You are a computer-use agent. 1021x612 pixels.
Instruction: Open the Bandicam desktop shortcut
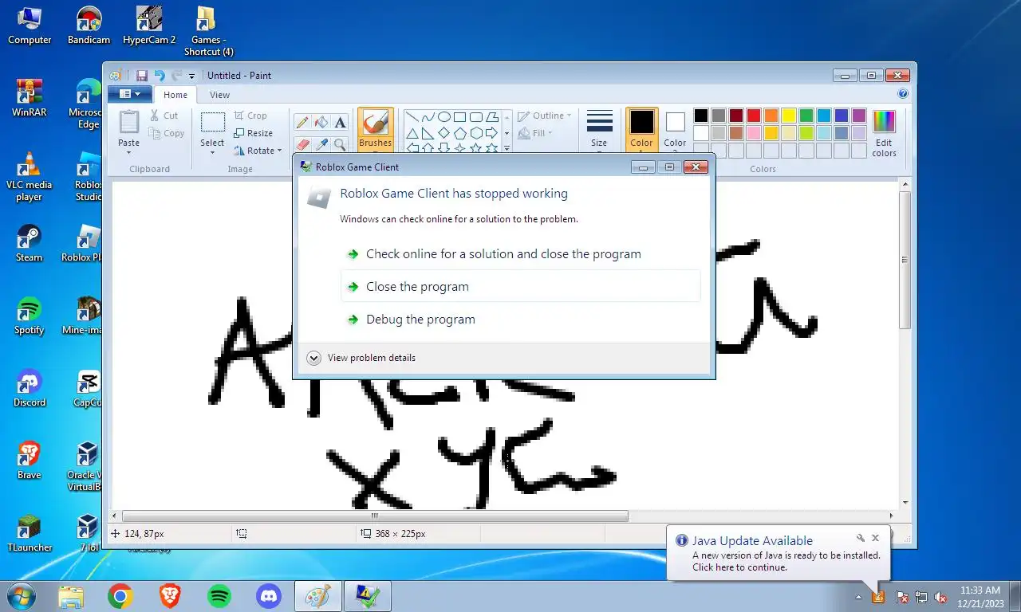[x=89, y=25]
